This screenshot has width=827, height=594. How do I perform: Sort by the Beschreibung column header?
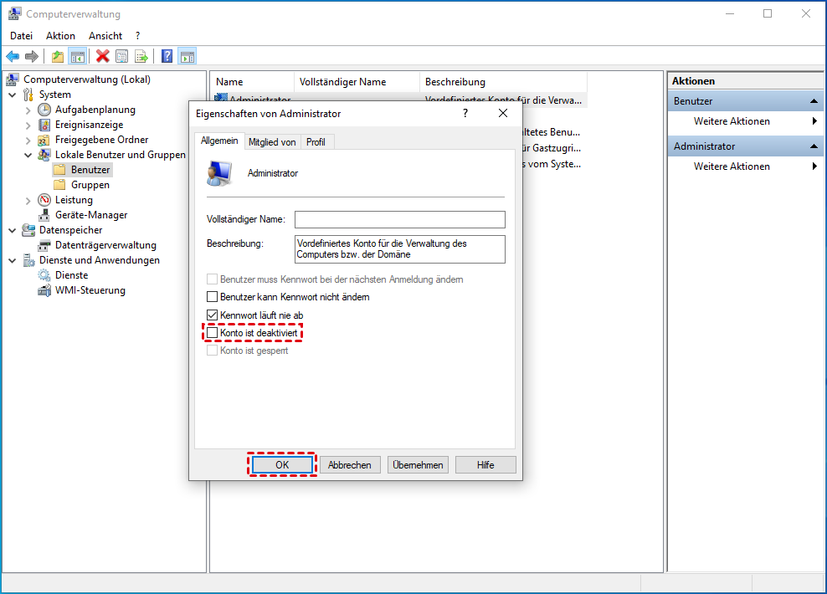pos(502,82)
